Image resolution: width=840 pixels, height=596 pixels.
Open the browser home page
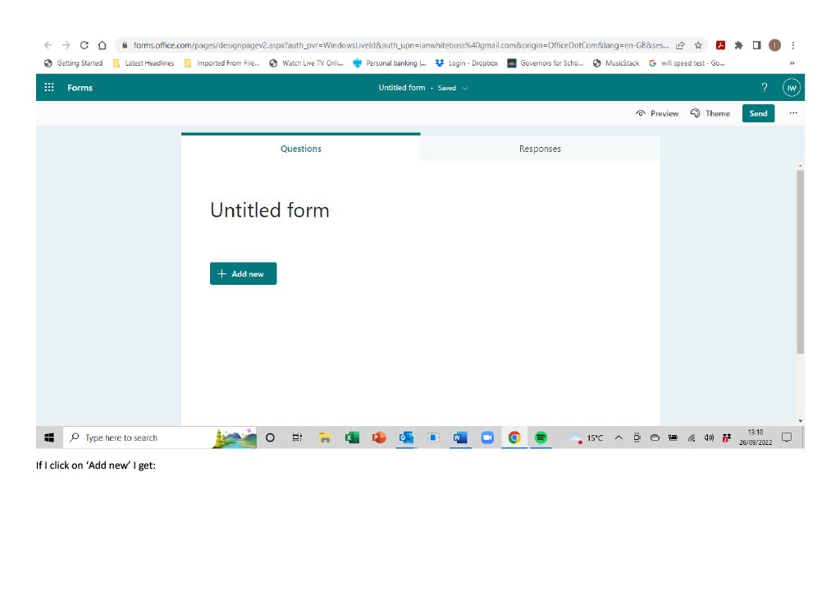pos(103,45)
